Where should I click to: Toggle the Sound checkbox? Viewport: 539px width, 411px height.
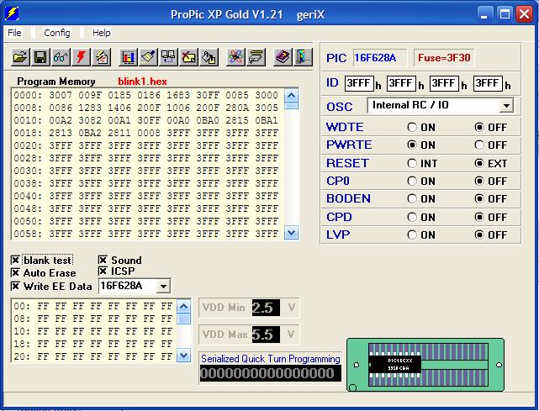pyautogui.click(x=103, y=260)
